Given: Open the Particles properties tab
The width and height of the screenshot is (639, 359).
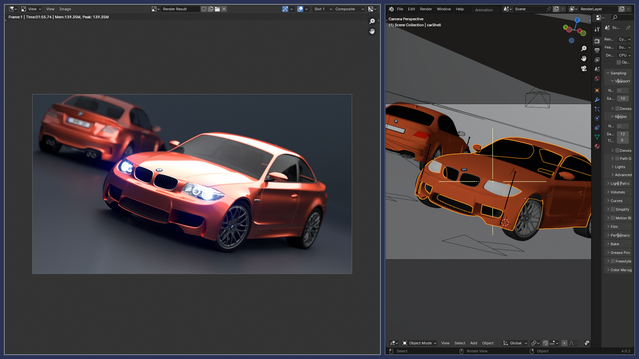Looking at the screenshot, I should pos(597,109).
